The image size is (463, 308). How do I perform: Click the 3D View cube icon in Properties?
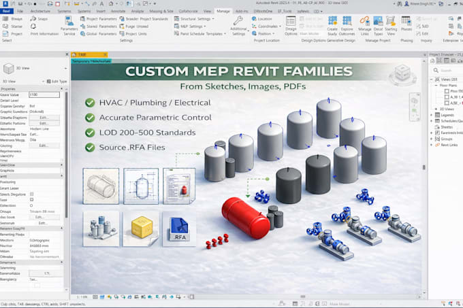[9, 69]
